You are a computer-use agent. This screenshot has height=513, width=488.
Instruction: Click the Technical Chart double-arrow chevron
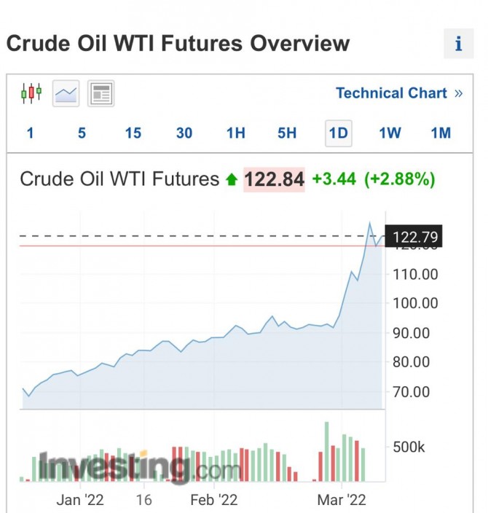[459, 93]
